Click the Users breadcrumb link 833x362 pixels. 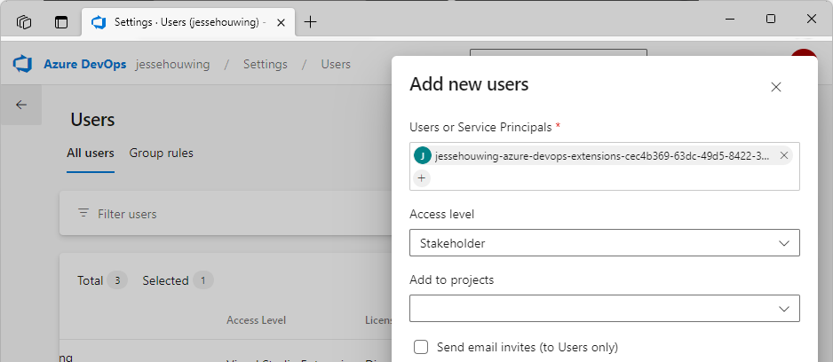point(336,64)
